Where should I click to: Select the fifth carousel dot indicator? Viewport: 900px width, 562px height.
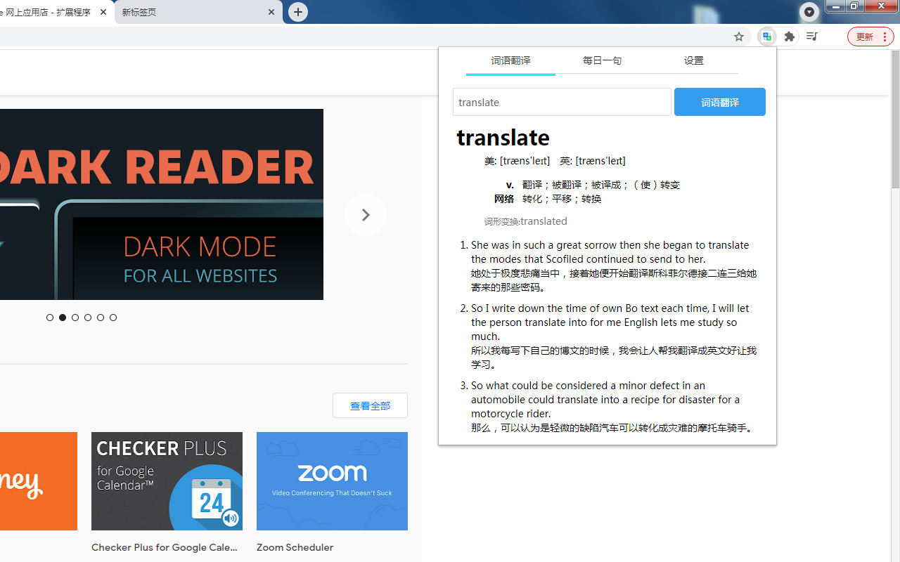click(x=100, y=317)
